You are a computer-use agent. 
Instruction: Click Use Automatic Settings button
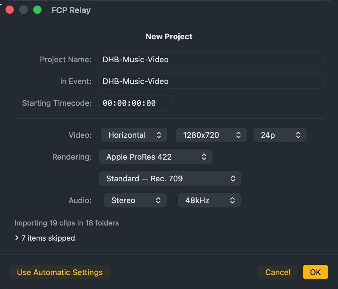(x=60, y=272)
